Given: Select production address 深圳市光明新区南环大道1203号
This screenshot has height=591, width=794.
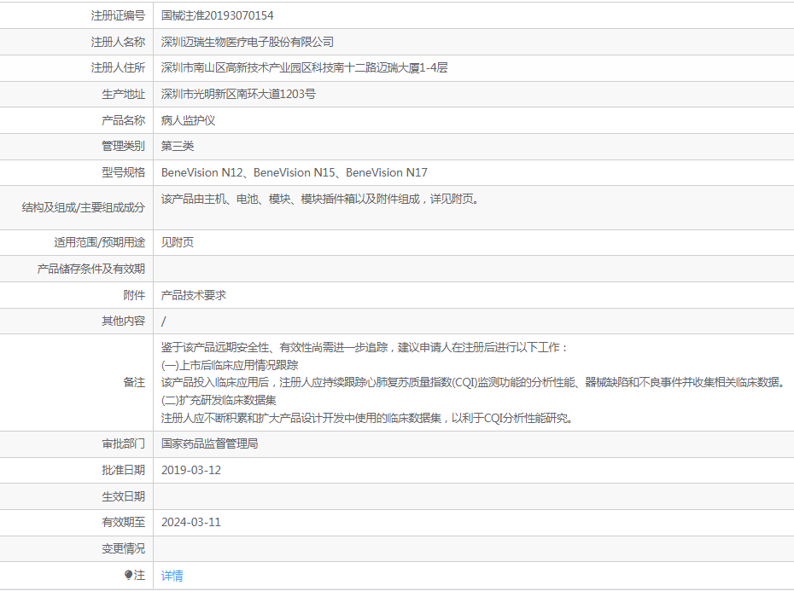Looking at the screenshot, I should 238,94.
